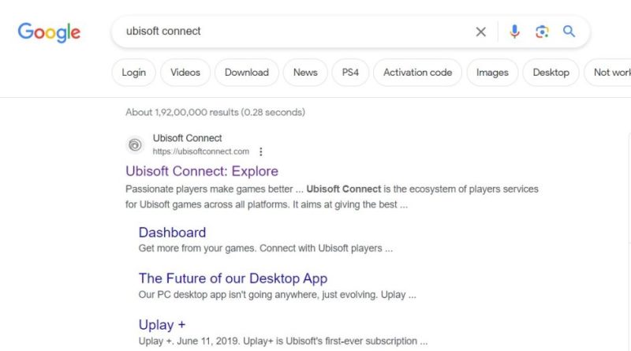Start voice search with microphone icon
This screenshot has width=631, height=351.
pos(514,32)
